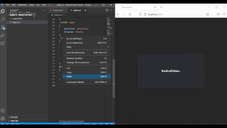This screenshot has height=128, width=227.
Task: Click the editor vertical scrollbar
Action: tap(114, 78)
